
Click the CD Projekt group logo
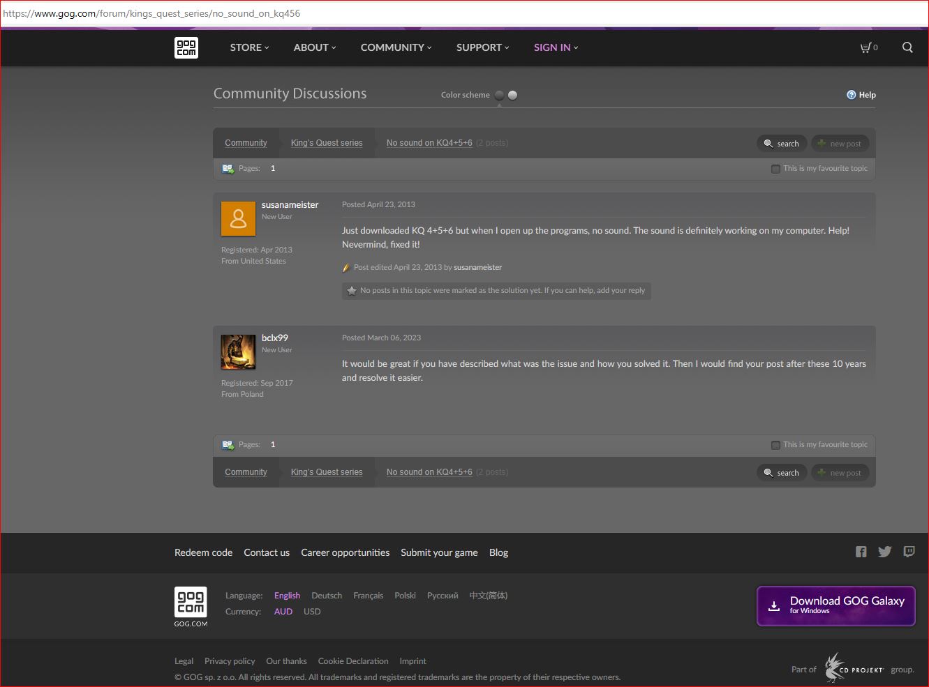(854, 668)
